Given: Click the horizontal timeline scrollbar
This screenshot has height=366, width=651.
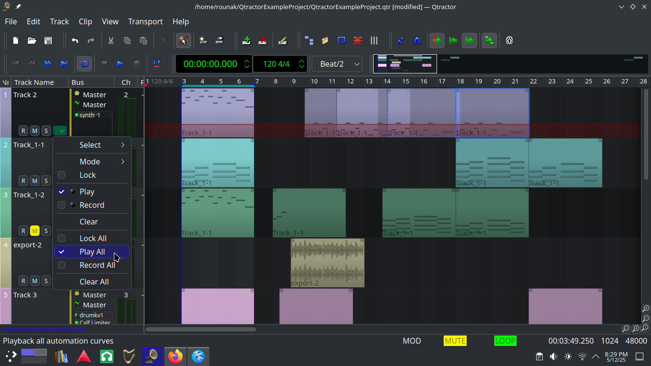Looking at the screenshot, I should (201, 329).
